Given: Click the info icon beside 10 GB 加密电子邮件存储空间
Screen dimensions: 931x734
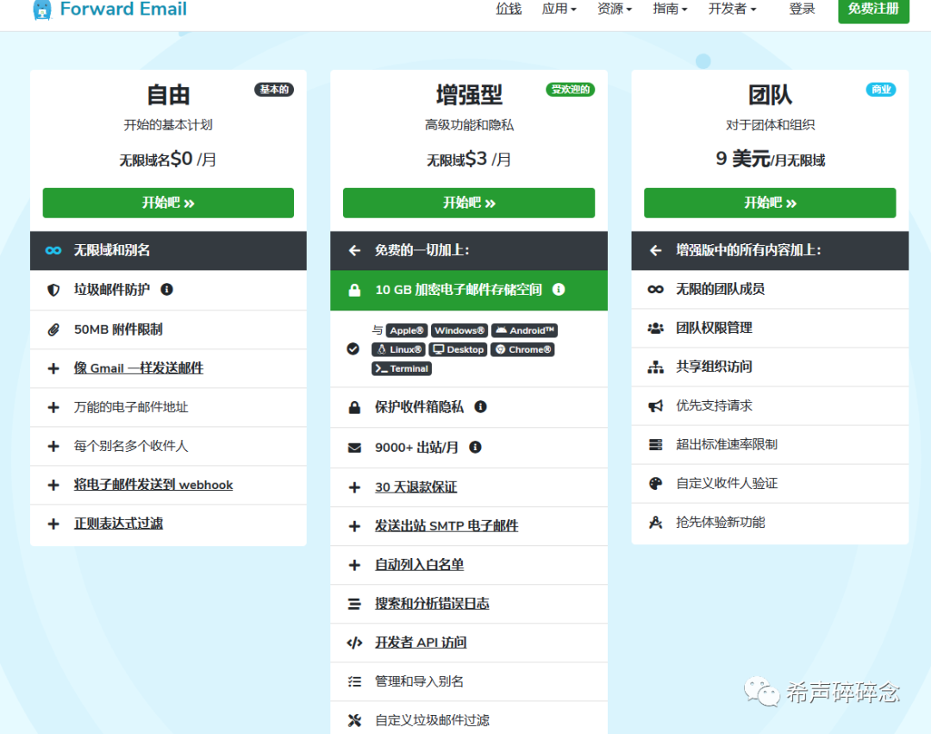Looking at the screenshot, I should click(x=559, y=290).
